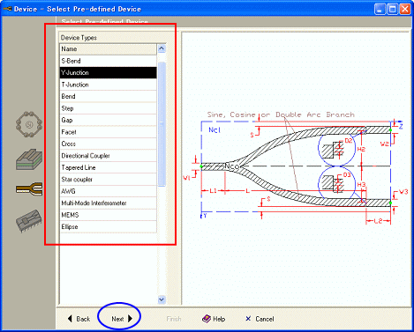Select AWG device type
The height and width of the screenshot is (332, 414).
(x=108, y=191)
